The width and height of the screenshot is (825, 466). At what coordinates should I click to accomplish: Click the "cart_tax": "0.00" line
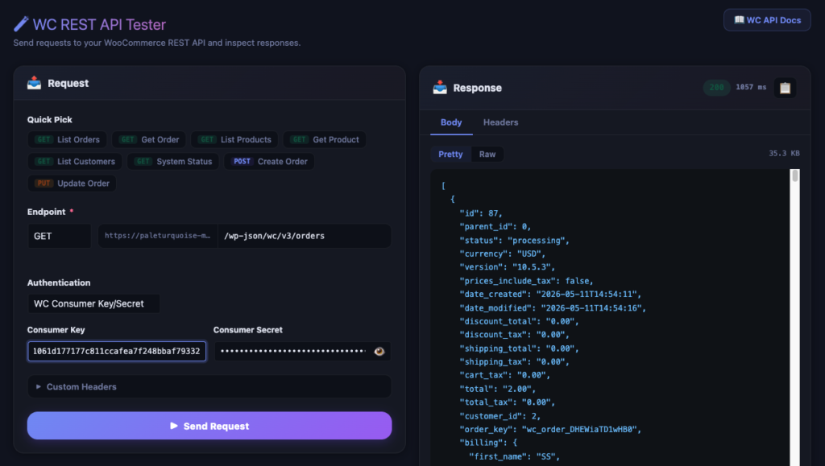[504, 375]
